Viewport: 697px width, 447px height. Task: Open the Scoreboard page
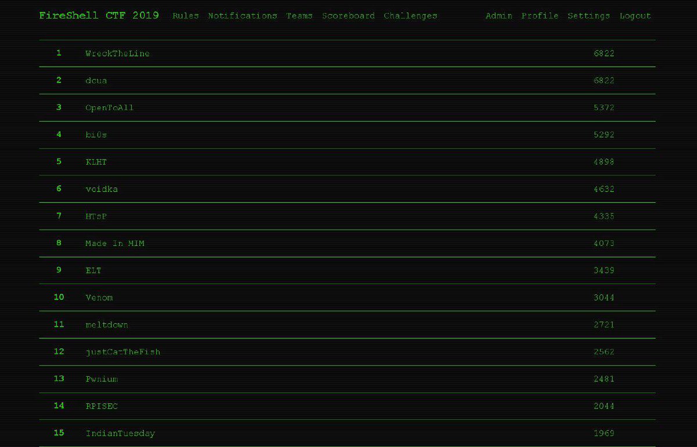click(348, 16)
